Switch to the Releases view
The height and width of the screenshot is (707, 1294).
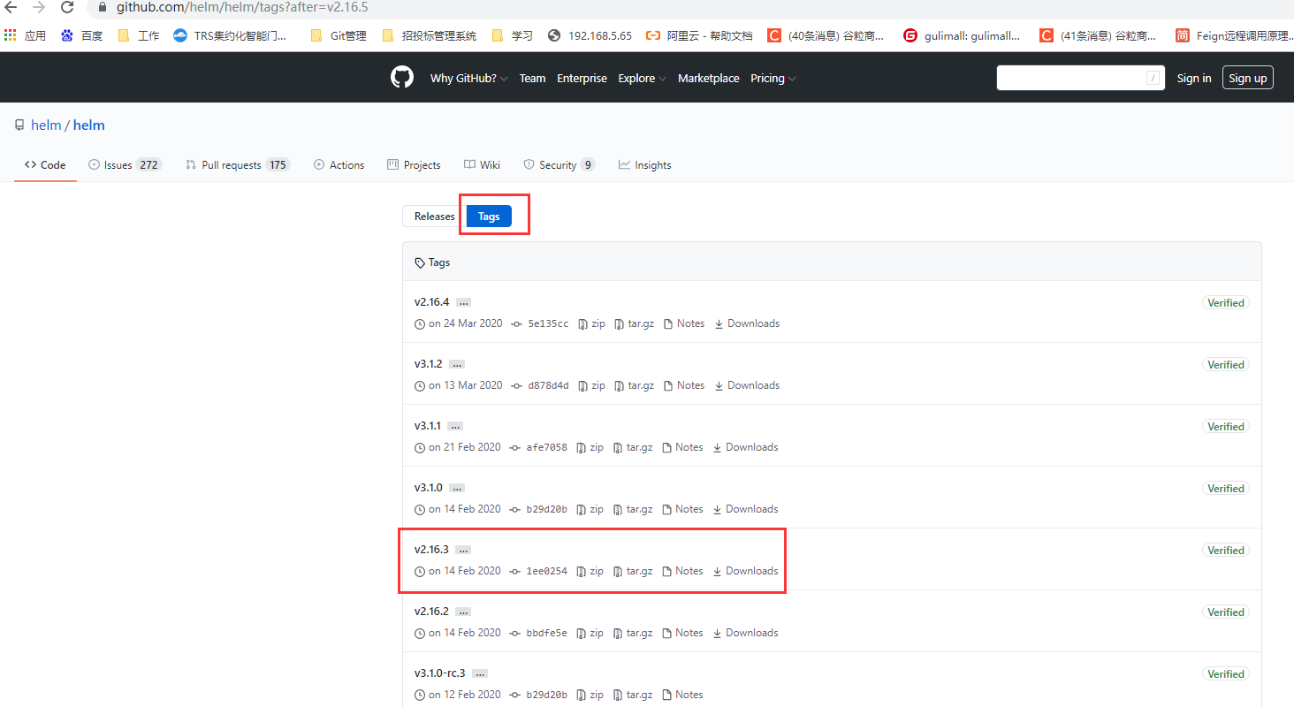coord(434,217)
